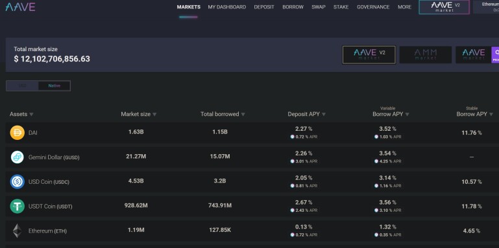Click reward icon beside USDT 3.10 % APR
Image resolution: width=499 pixels, height=248 pixels.
[x=376, y=210]
